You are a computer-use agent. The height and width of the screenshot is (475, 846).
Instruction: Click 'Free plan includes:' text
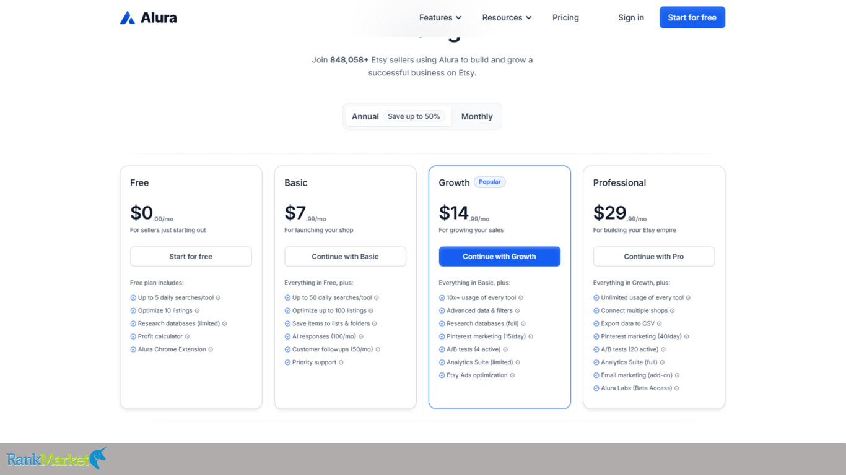157,283
